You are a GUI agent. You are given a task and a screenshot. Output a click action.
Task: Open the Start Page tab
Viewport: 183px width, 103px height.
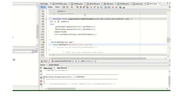click(44, 4)
